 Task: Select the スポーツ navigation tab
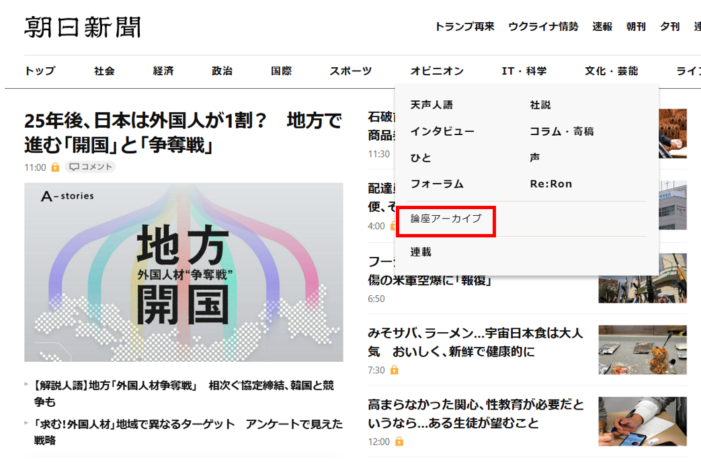[351, 71]
